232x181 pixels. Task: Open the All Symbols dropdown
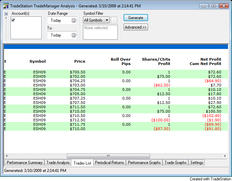click(96, 20)
